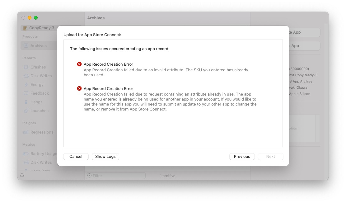346x203 pixels.
Task: Click the 'hvt.CopyReady-3' identifier text
Action: click(x=303, y=75)
